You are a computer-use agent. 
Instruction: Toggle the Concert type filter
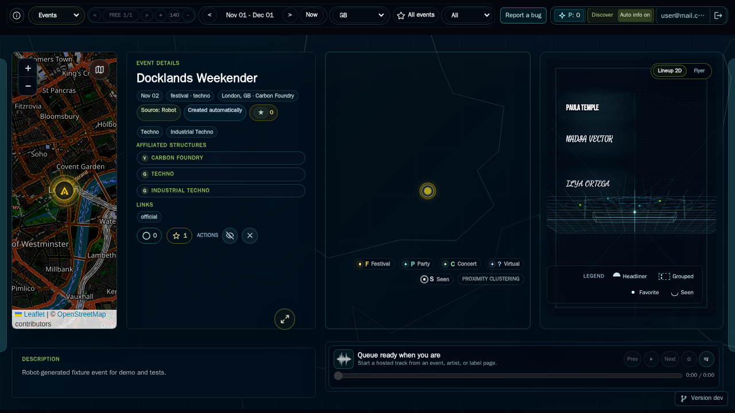point(460,264)
